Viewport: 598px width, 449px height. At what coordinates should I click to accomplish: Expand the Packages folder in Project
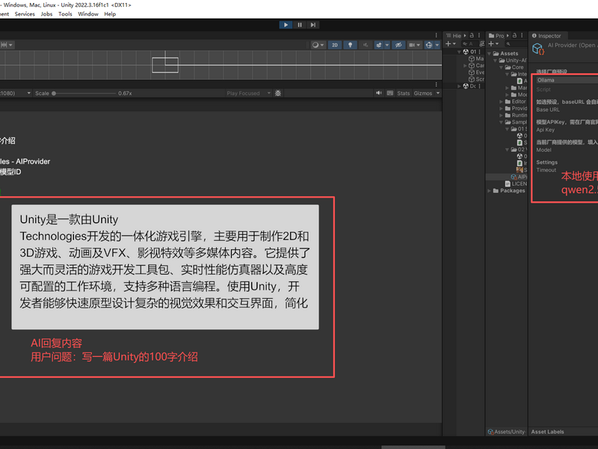pyautogui.click(x=490, y=191)
